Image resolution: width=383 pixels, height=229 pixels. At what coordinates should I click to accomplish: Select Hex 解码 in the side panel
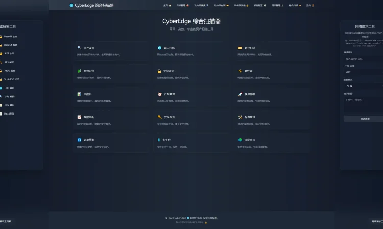click(x=9, y=113)
